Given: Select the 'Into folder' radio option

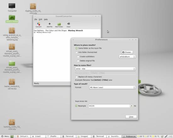Looking at the screenshot, I should (76, 52).
